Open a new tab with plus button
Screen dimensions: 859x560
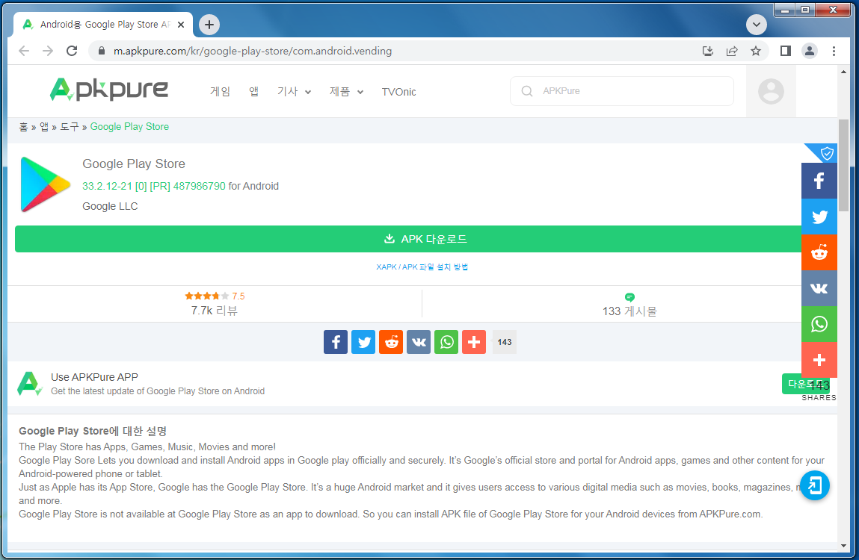[209, 25]
